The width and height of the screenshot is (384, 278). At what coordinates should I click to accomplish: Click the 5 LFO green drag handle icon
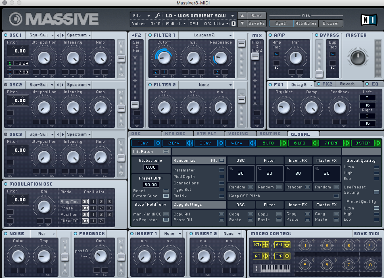point(284,143)
